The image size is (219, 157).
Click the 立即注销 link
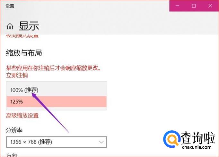coord(17,75)
